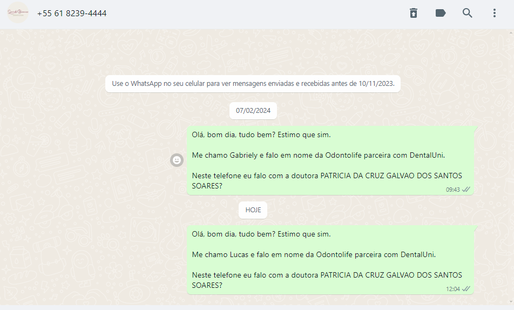React with the emoji icon beside Gabriely message

[x=177, y=160]
